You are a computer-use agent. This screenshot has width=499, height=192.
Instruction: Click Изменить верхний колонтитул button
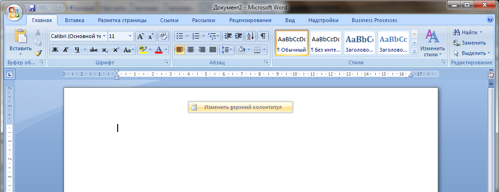point(241,107)
